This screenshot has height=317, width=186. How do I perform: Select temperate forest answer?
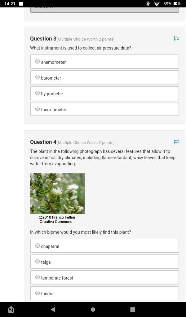pyautogui.click(x=38, y=277)
